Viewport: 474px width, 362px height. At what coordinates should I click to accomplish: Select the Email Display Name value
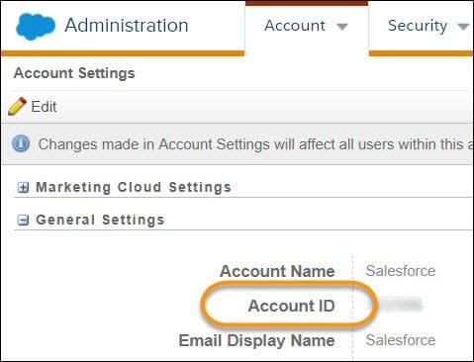(401, 340)
